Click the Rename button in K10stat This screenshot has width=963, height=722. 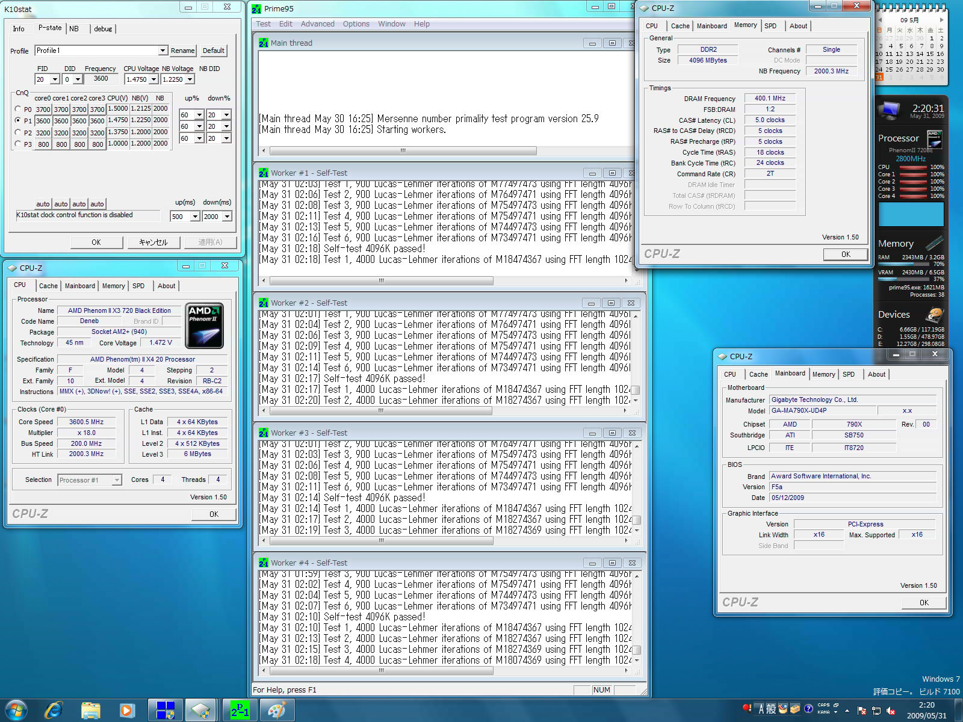point(182,51)
